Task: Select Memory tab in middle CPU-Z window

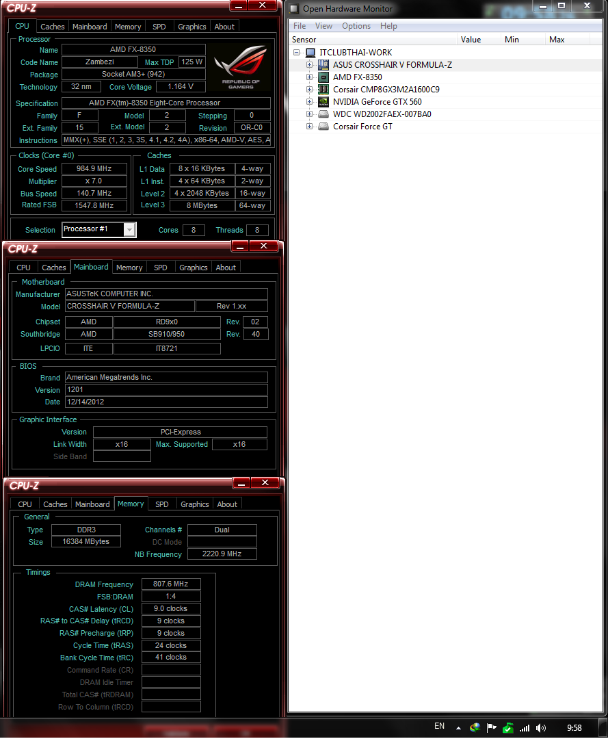Action: [x=129, y=268]
